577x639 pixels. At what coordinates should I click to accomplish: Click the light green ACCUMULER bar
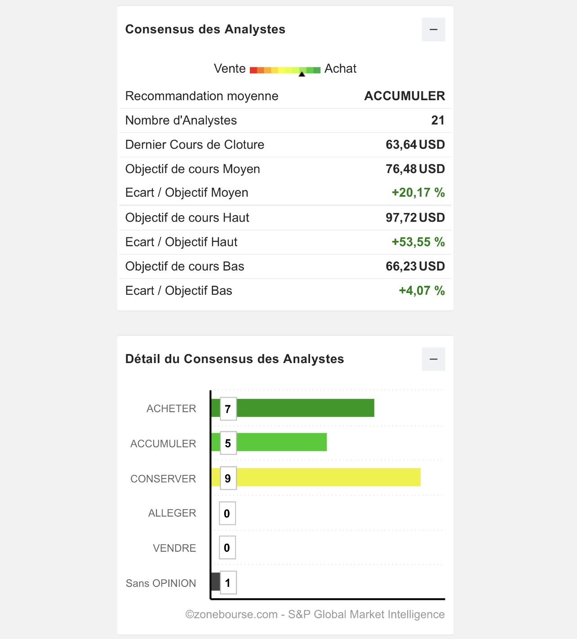(282, 442)
